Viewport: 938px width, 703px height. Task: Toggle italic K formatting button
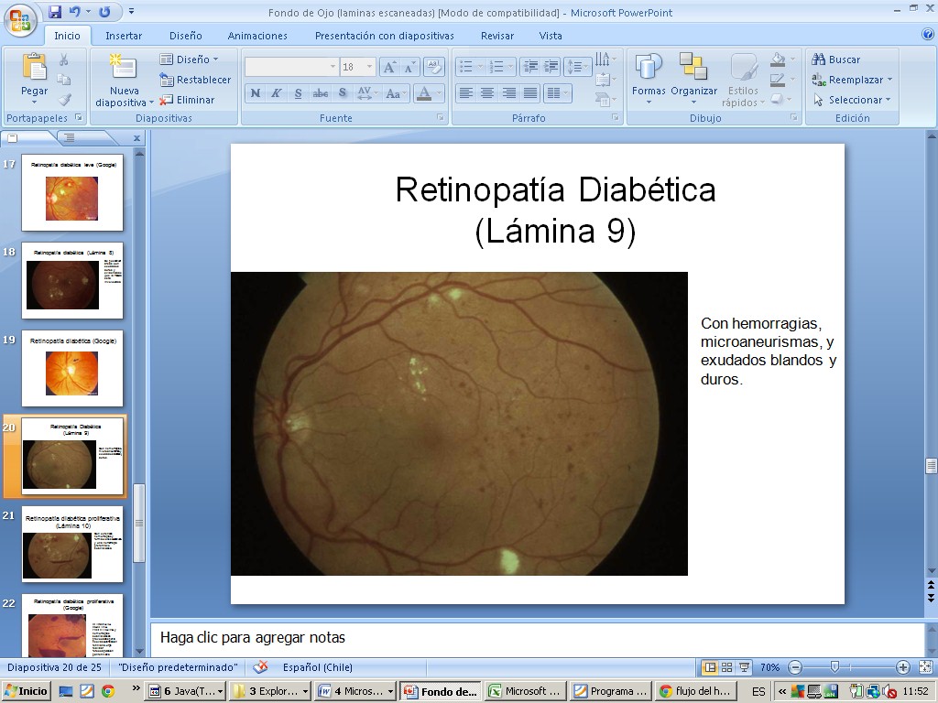pyautogui.click(x=276, y=93)
